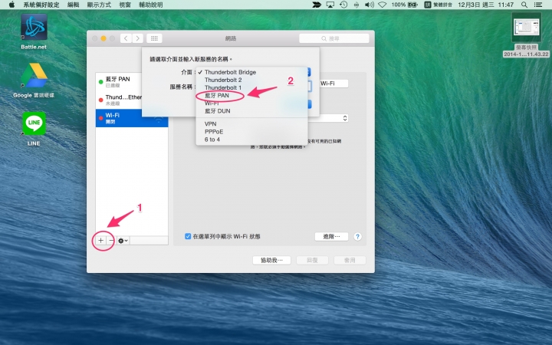This screenshot has height=345, width=552.
Task: Open the gear action menu
Action: 123,241
